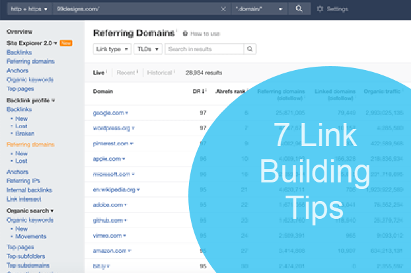411x273 pixels.
Task: Open the amazon.com domain link
Action: (x=110, y=251)
